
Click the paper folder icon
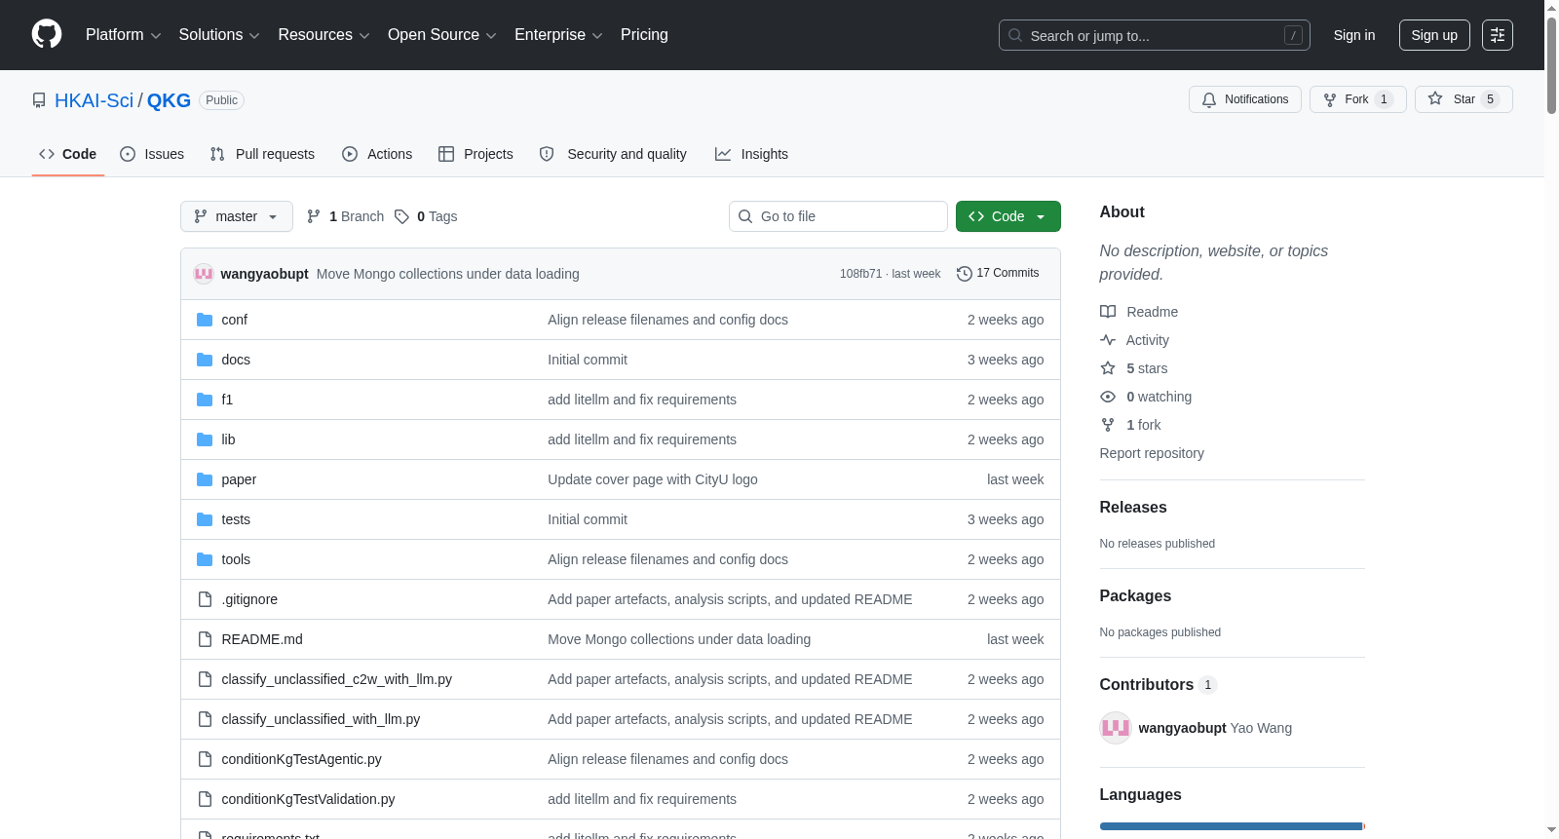pos(205,479)
